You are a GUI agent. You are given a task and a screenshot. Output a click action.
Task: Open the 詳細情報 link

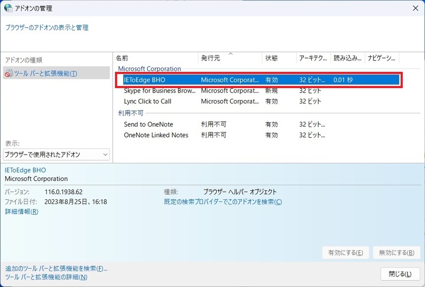coord(21,212)
